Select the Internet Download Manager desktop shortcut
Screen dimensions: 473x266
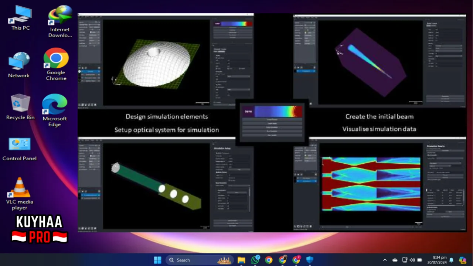coord(60,21)
